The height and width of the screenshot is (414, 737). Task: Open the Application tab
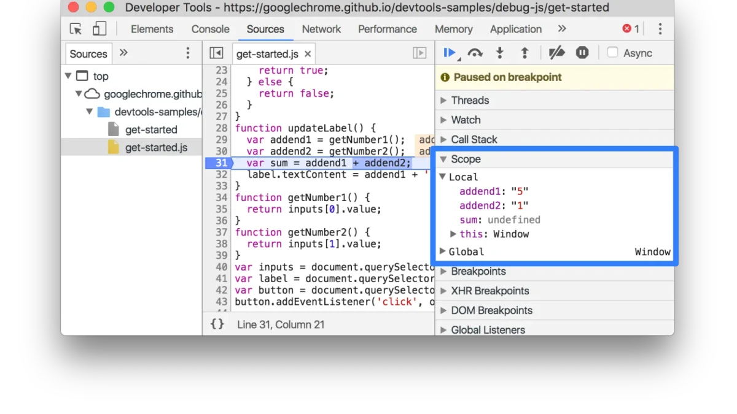click(516, 29)
